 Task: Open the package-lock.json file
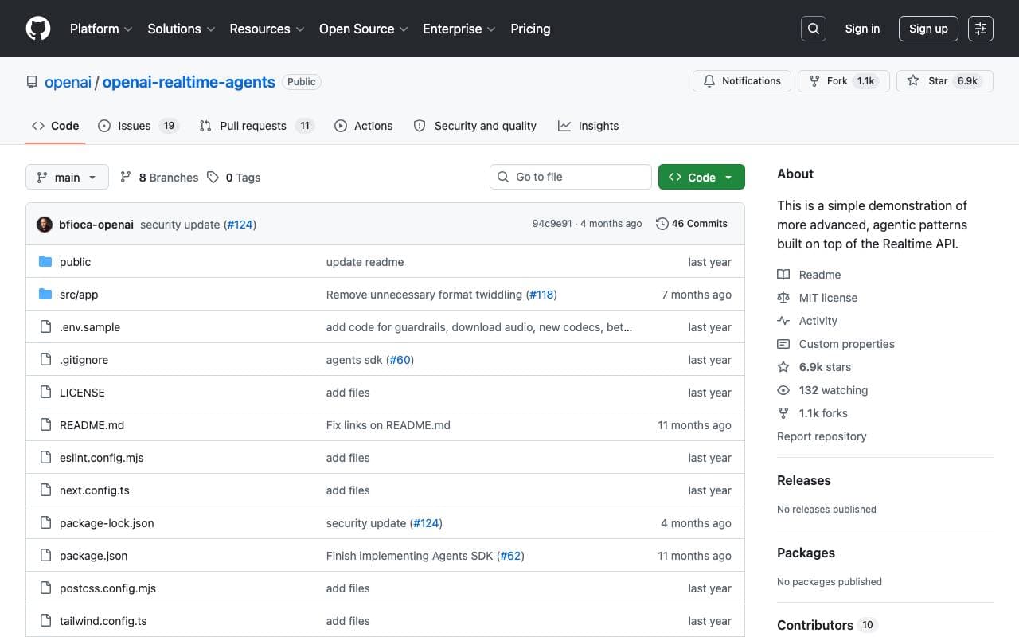(107, 523)
